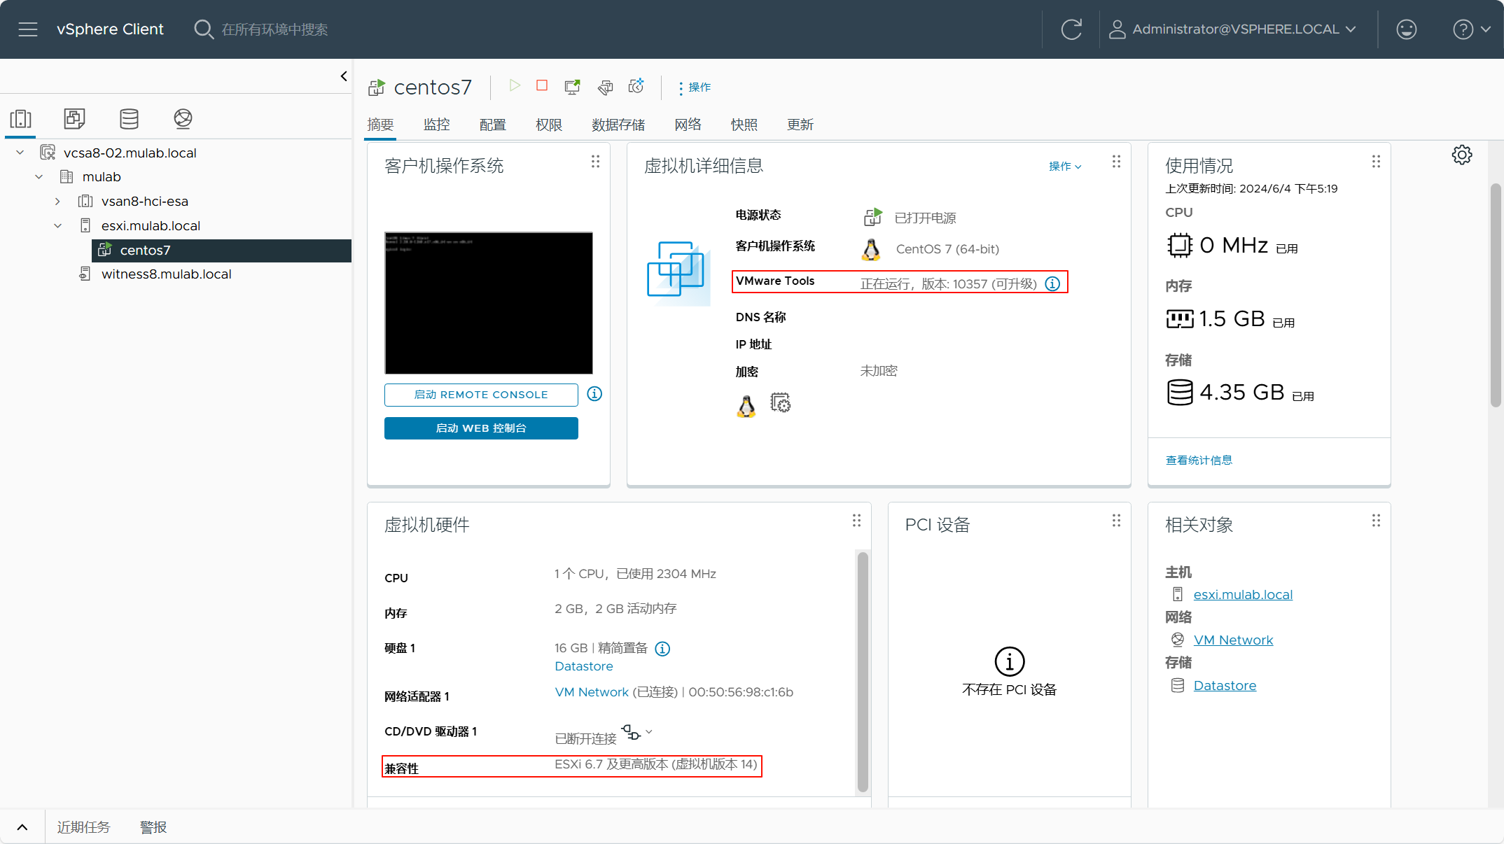This screenshot has height=844, width=1504.
Task: Switch to Networking inventory view
Action: (183, 119)
